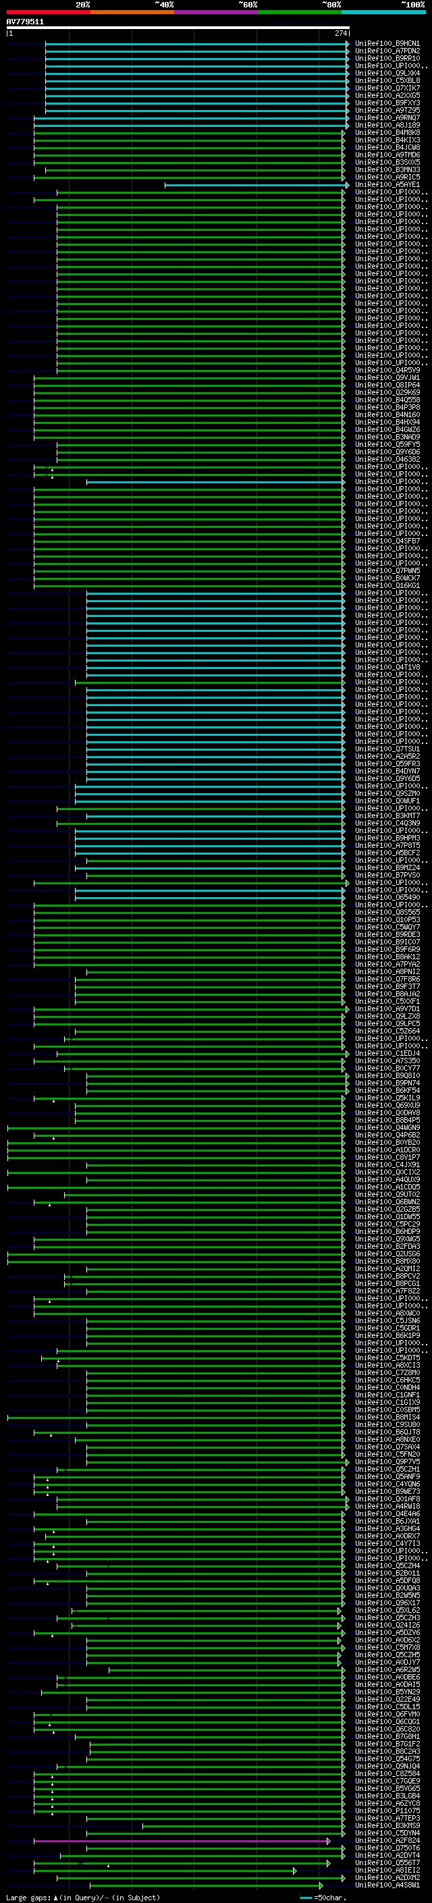This screenshot has width=432, height=1903.
Task: Click the purple ~60% identity legend segment
Action: (x=215, y=12)
